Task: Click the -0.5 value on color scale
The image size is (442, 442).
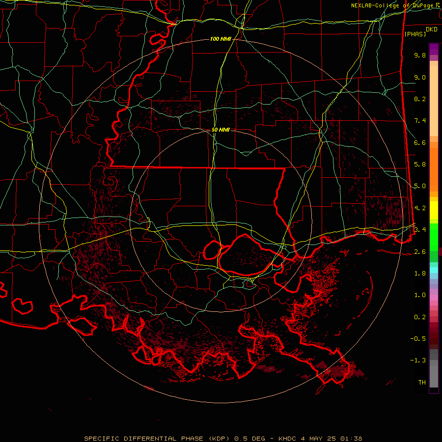Action: point(418,339)
